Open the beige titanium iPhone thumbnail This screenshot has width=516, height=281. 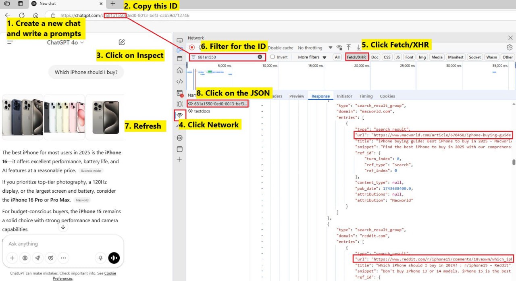(x=105, y=117)
